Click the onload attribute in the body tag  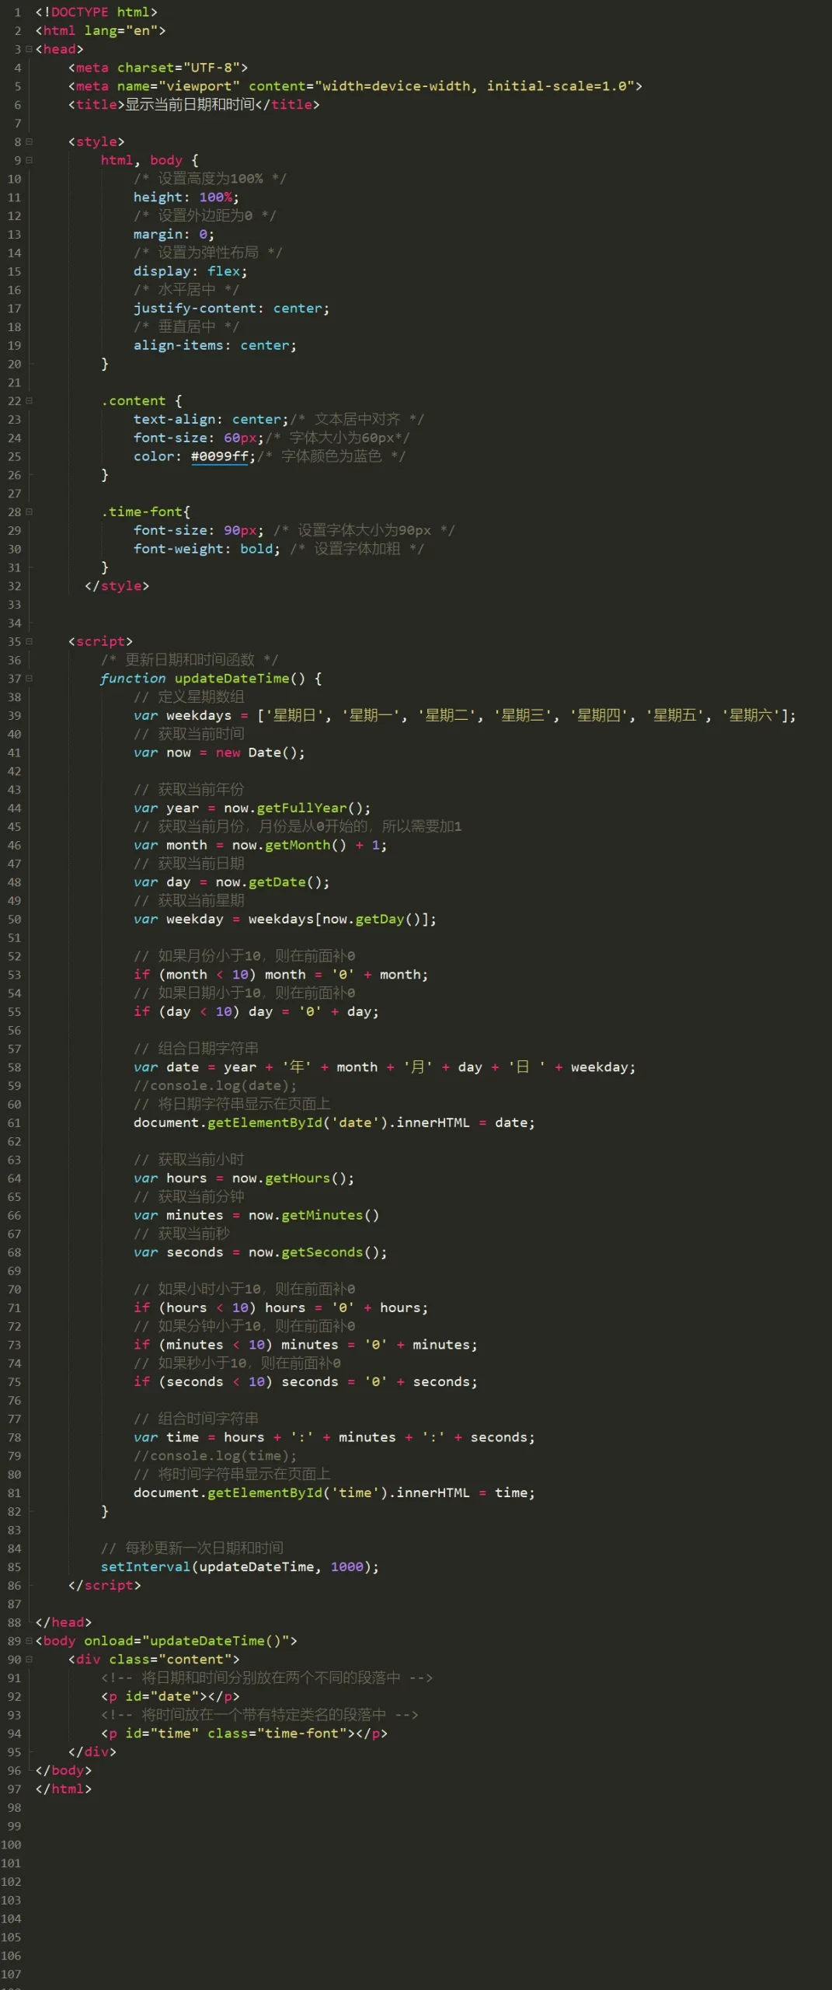[186, 1641]
